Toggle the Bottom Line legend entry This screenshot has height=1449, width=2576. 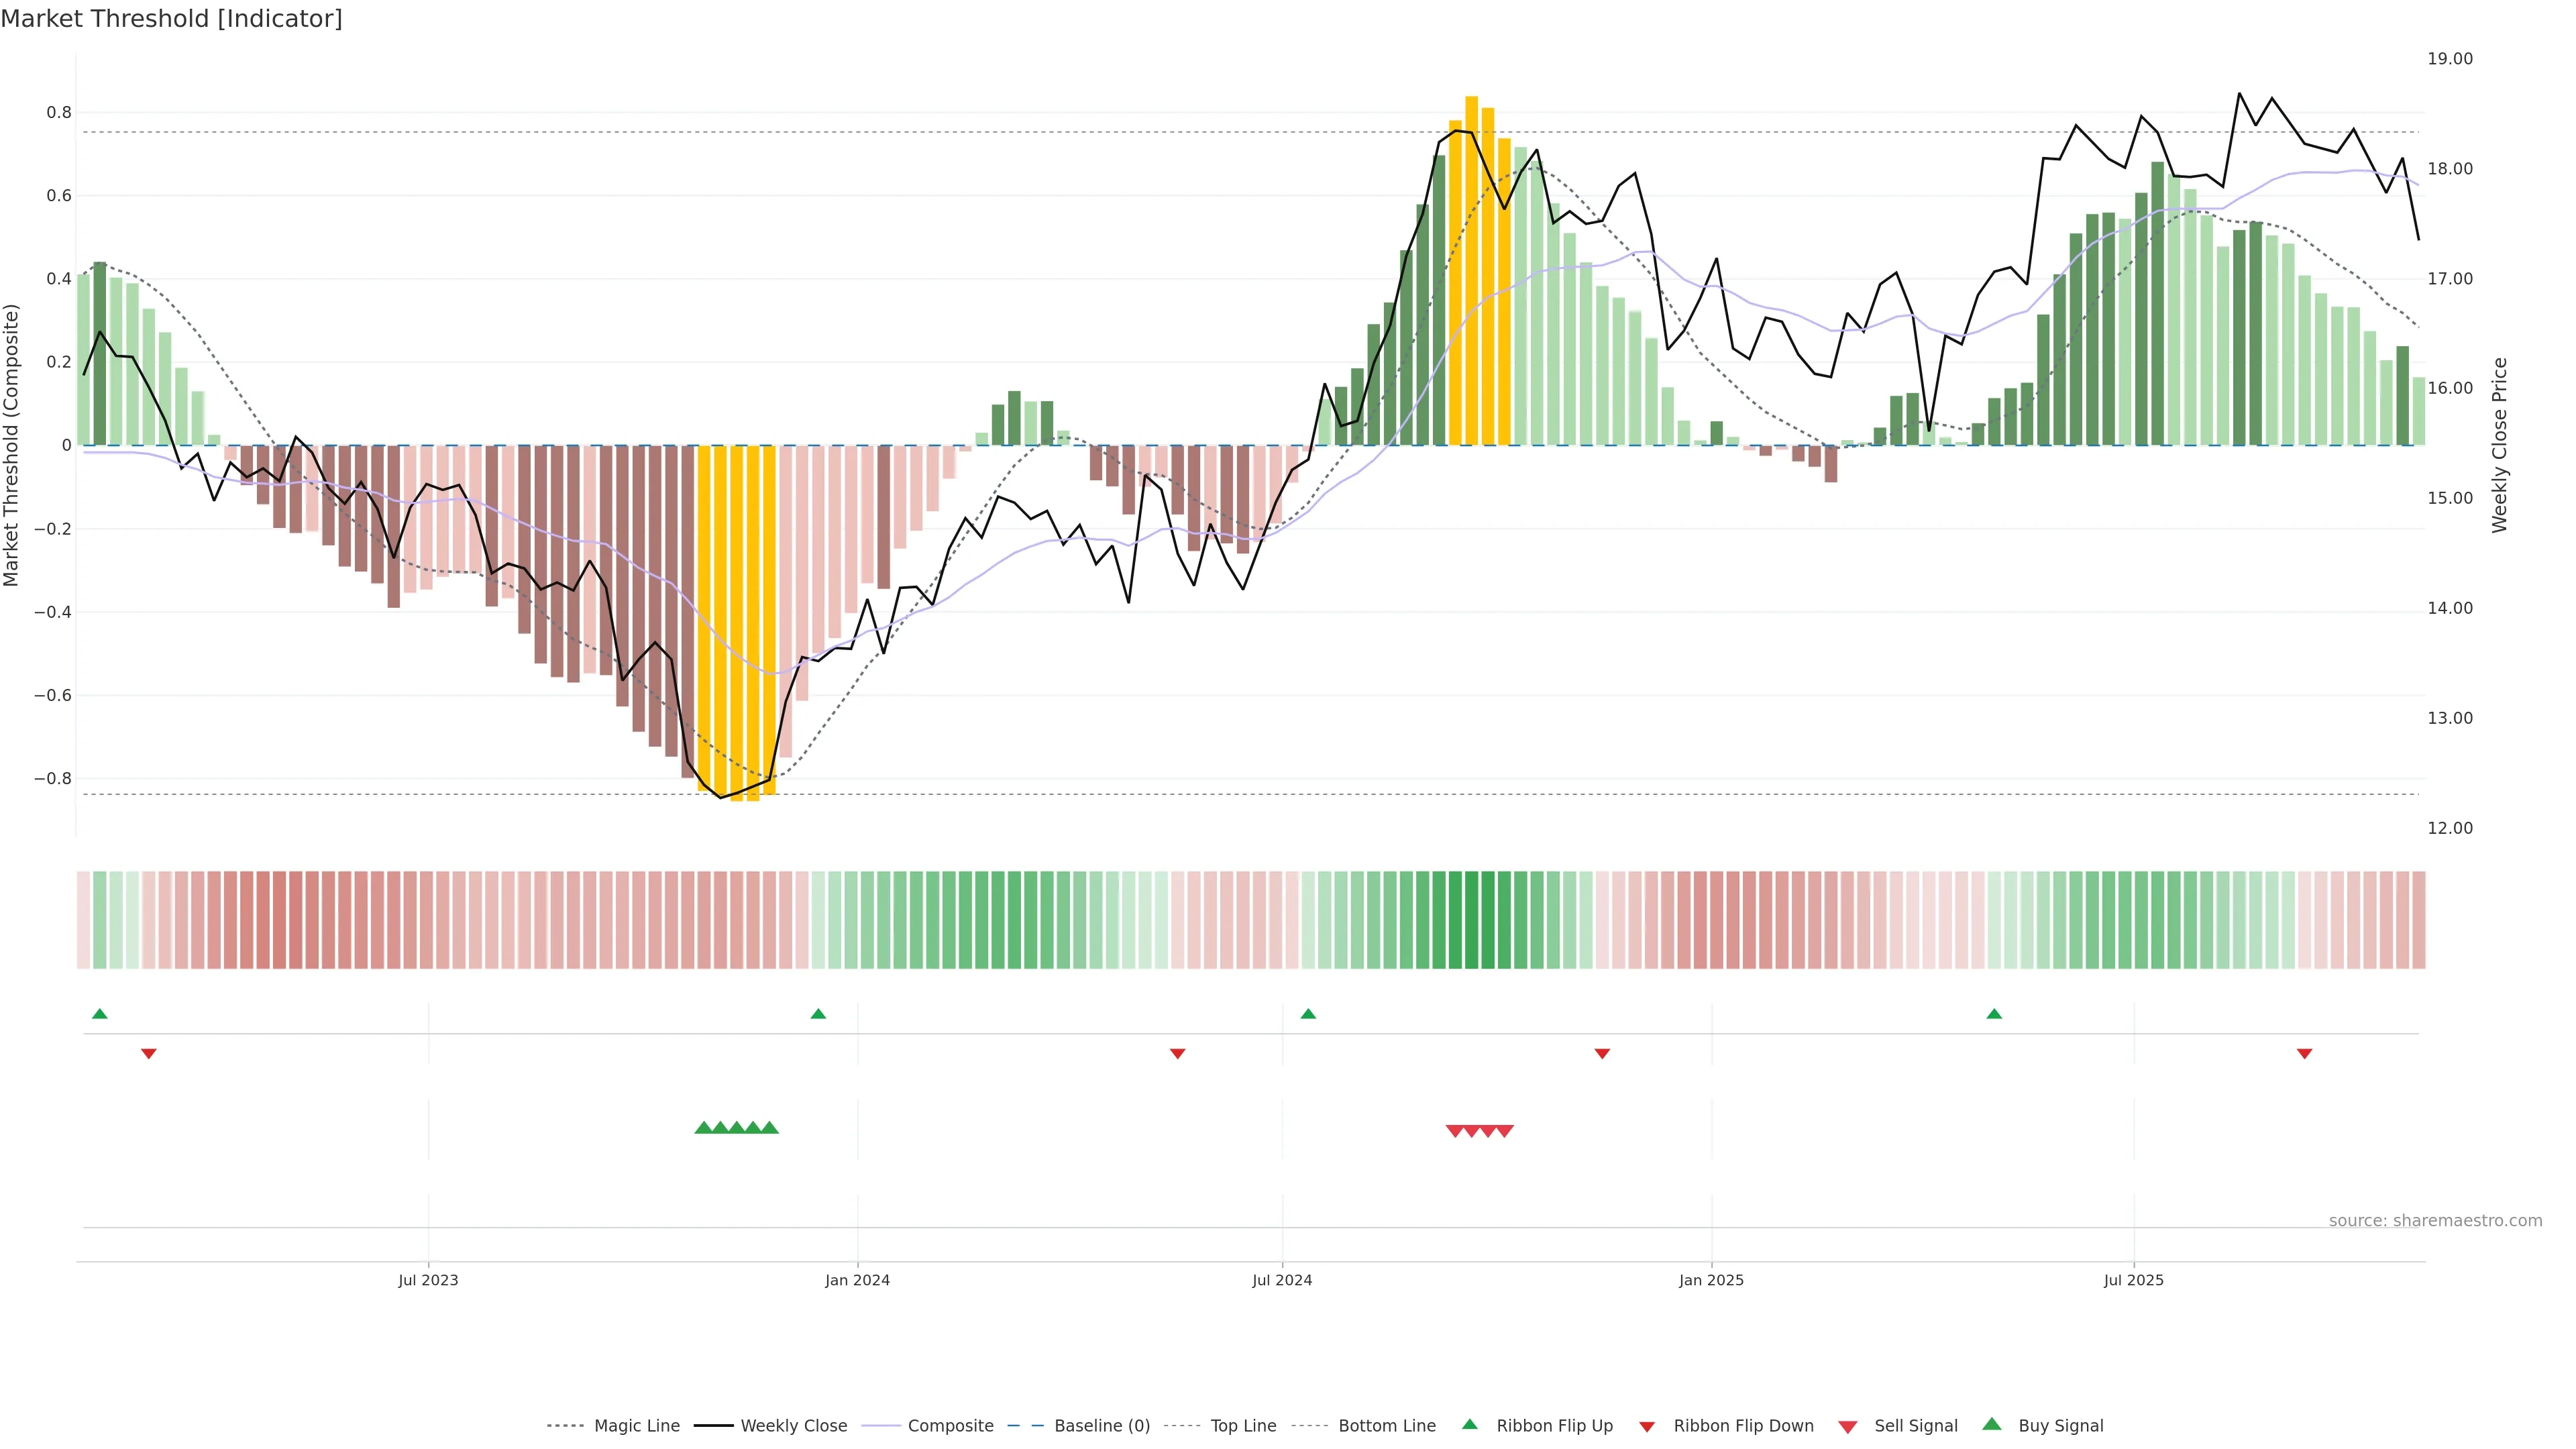[x=1386, y=1426]
